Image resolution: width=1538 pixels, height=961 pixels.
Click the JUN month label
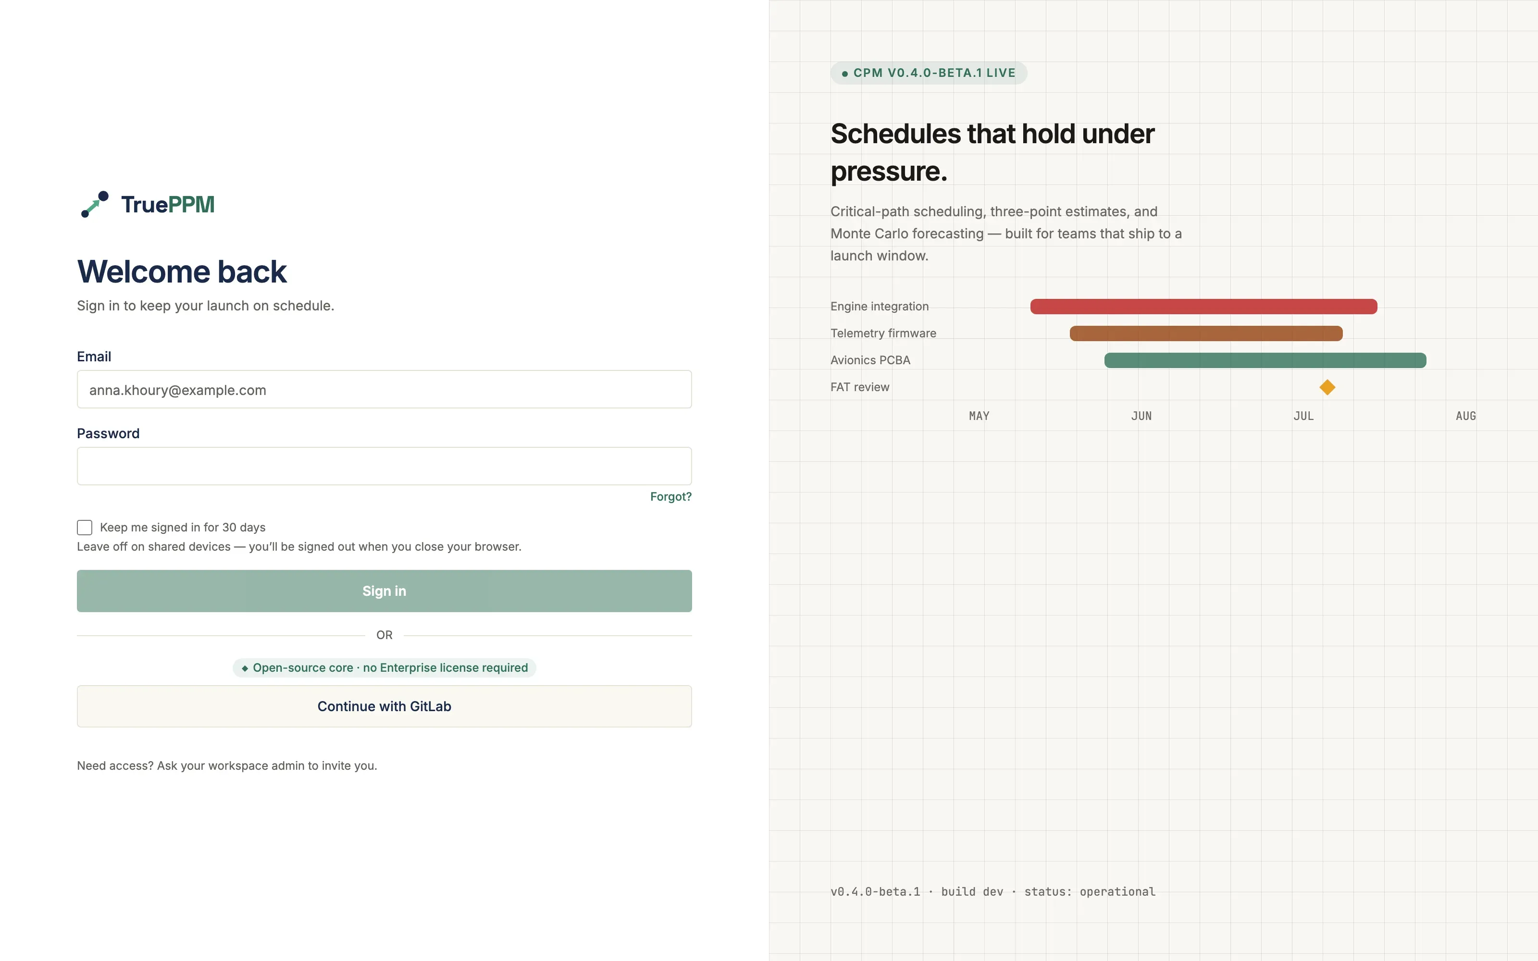tap(1141, 416)
